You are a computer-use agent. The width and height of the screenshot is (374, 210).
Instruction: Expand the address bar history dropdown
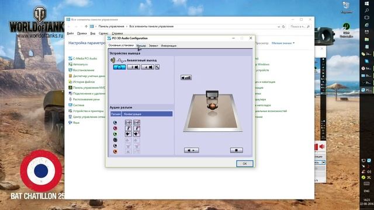(x=279, y=27)
